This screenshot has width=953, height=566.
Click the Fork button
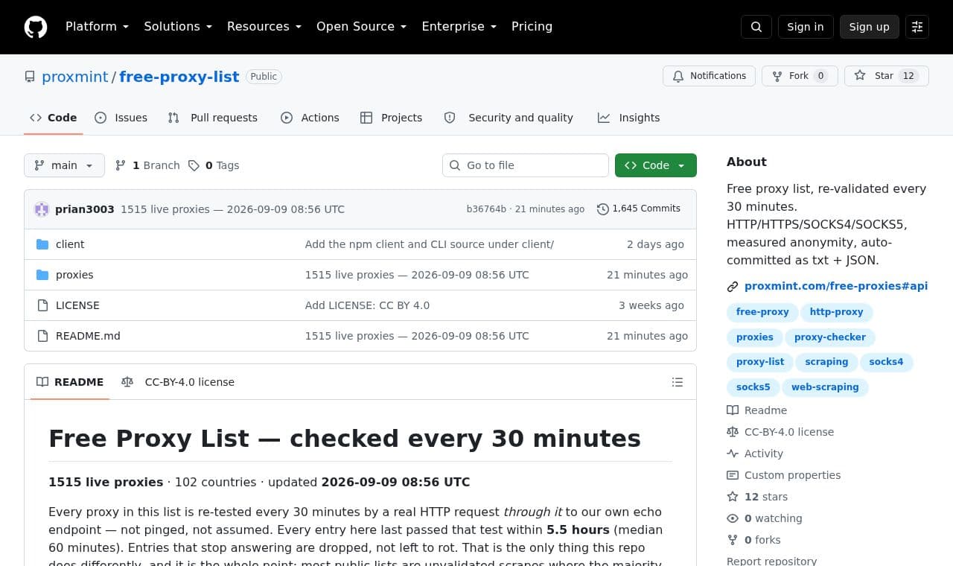[800, 76]
